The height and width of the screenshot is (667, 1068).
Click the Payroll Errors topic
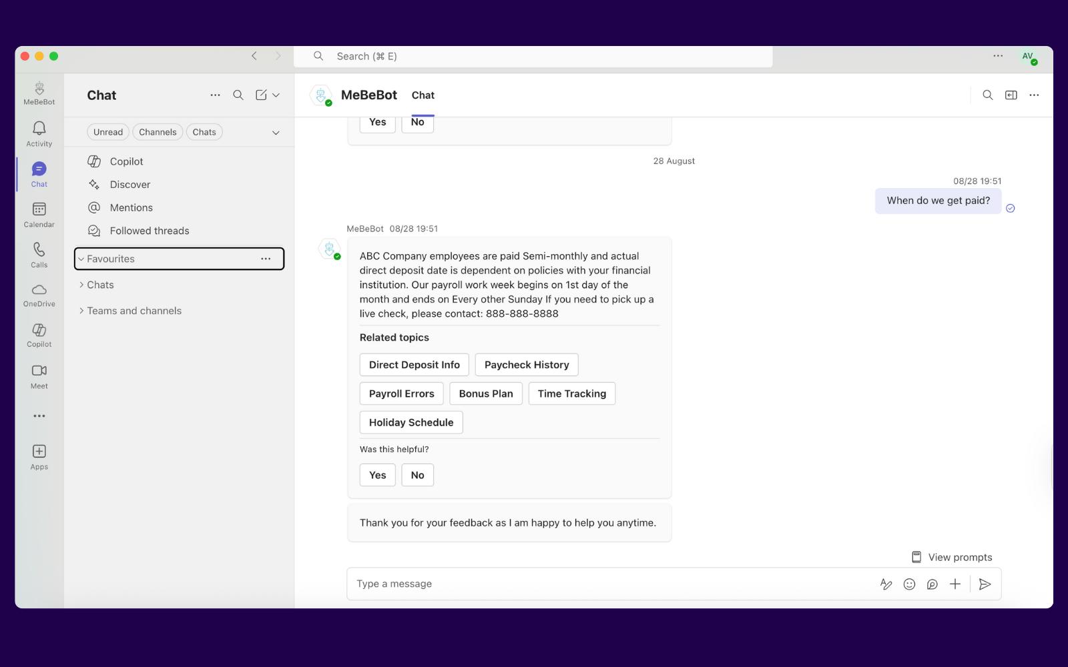[x=402, y=394]
